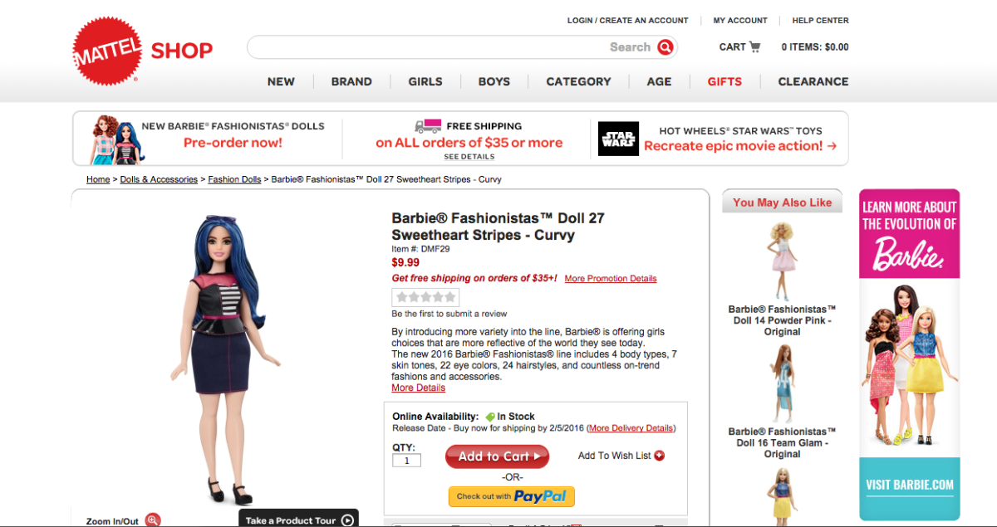997x527 pixels.
Task: Open the shopping cart icon
Action: point(756,46)
